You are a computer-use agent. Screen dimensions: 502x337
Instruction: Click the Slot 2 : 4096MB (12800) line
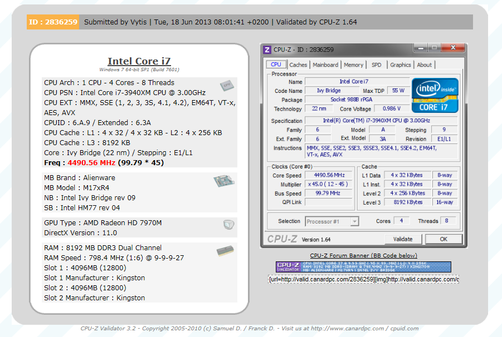(85, 288)
